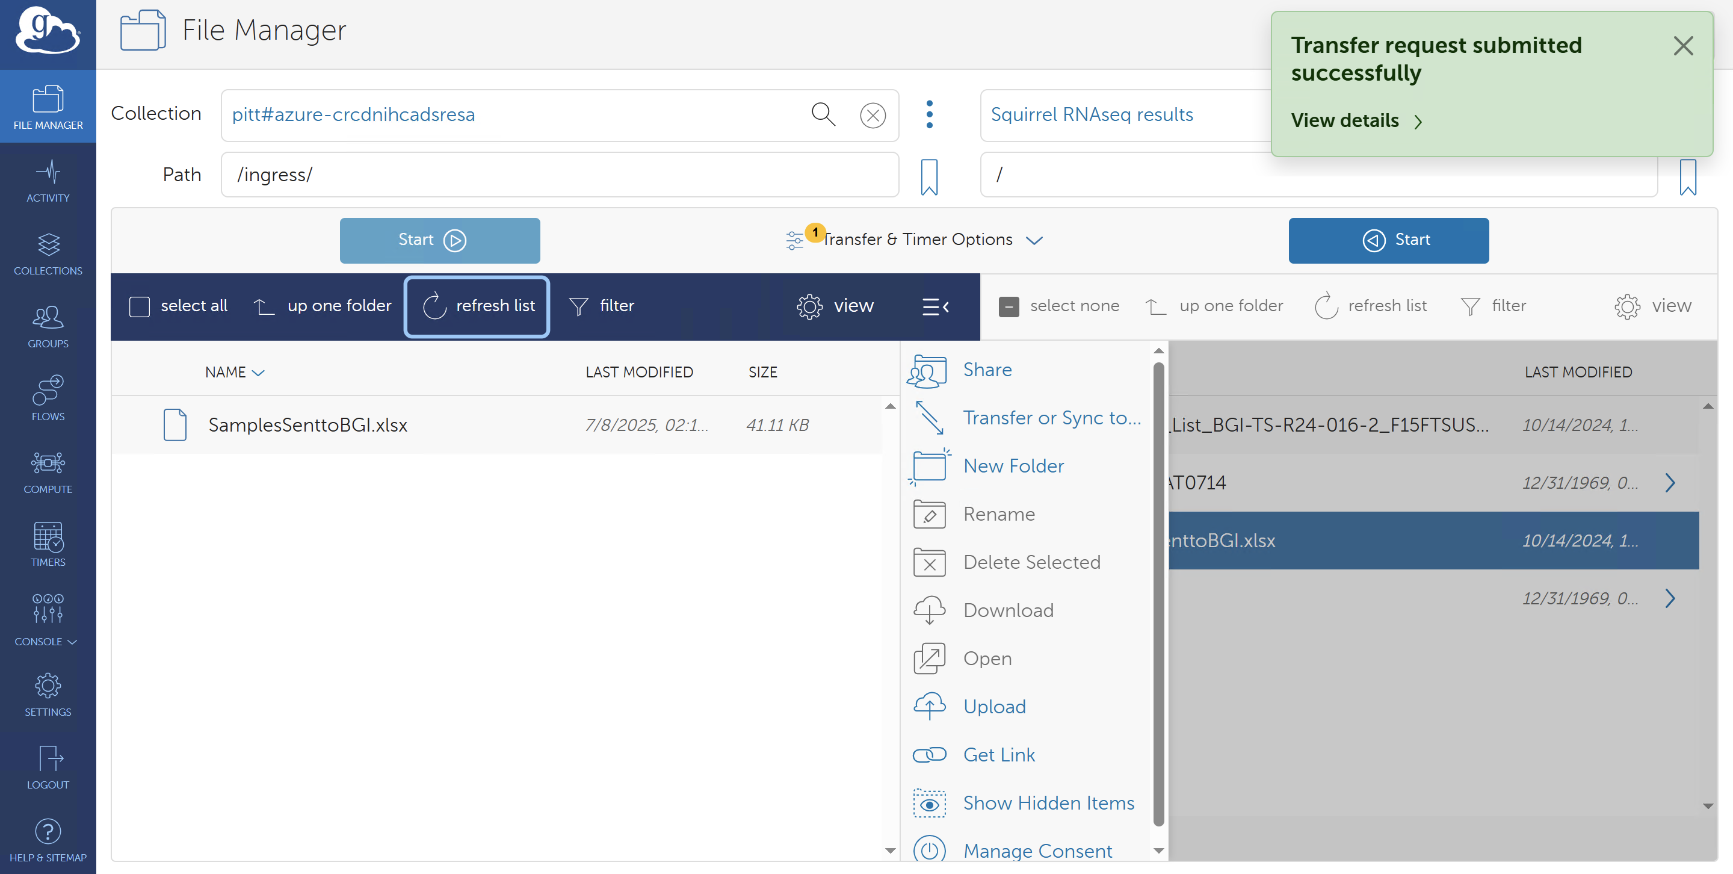Go up one folder in left pane
This screenshot has width=1733, height=874.
(x=323, y=306)
